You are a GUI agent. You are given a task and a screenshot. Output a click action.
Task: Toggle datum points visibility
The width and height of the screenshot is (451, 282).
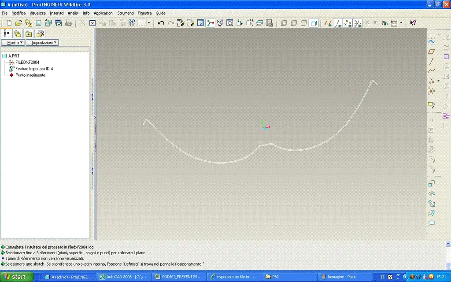point(348,23)
